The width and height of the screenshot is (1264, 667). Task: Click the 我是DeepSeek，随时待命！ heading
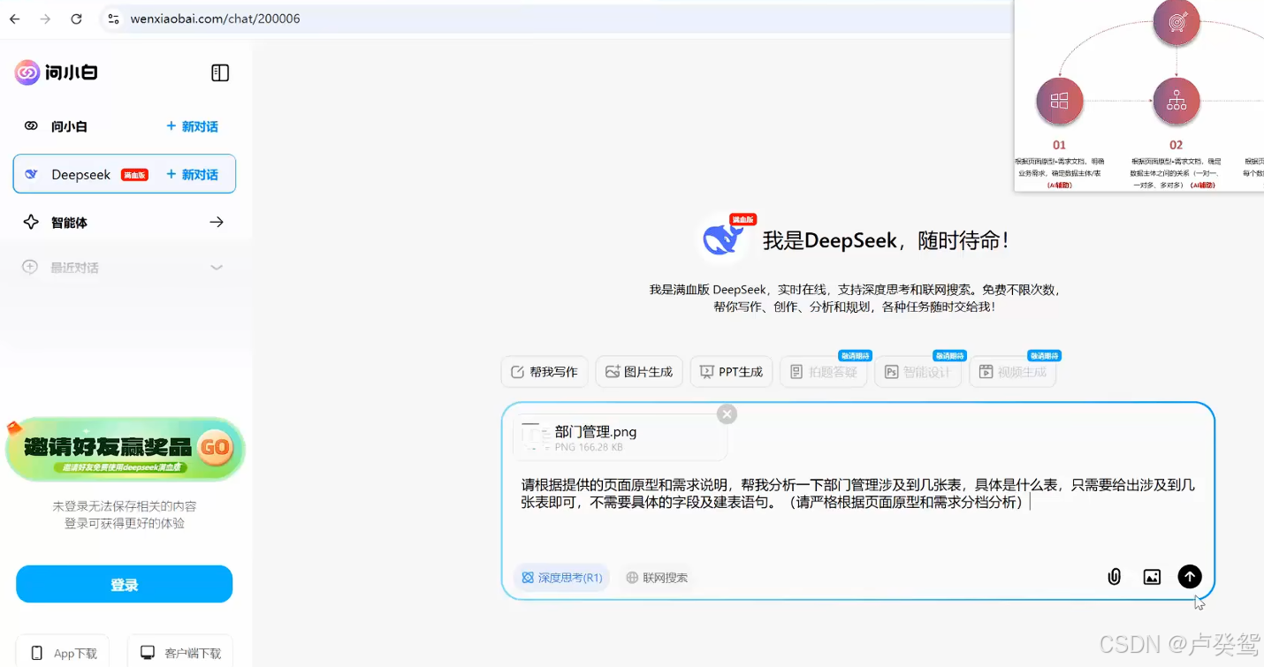tap(886, 240)
